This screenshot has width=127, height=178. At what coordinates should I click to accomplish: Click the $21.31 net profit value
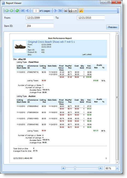[x=96, y=131]
